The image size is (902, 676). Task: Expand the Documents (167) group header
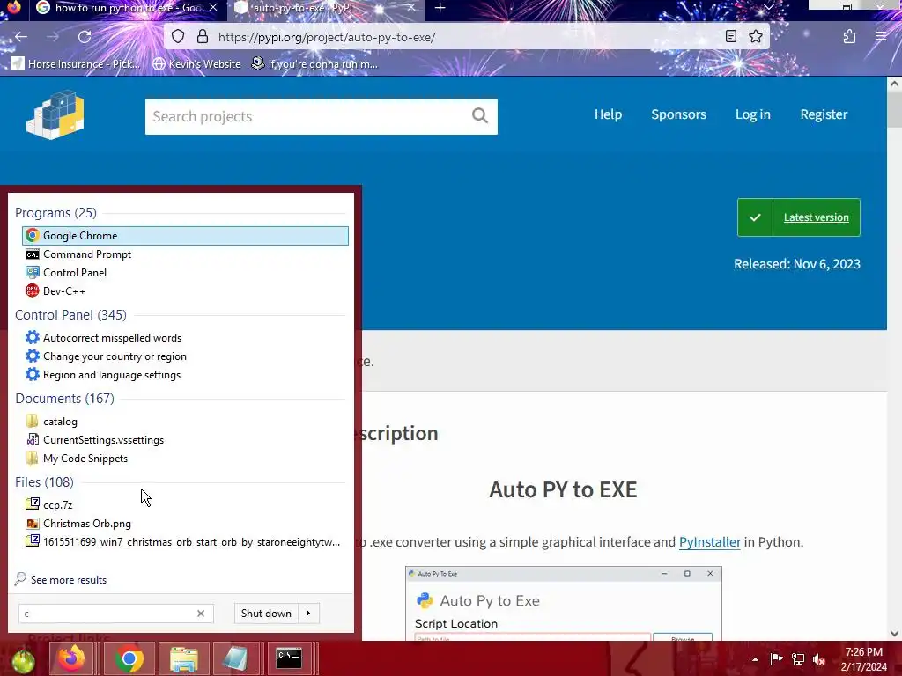coord(64,399)
